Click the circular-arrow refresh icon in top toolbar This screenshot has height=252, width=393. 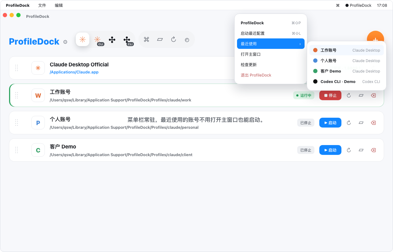[x=173, y=39]
